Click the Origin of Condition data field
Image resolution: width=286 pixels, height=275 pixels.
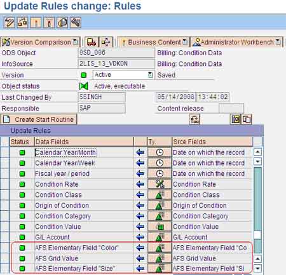[x=62, y=205]
